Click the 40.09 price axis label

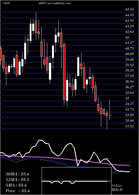tap(130, 54)
